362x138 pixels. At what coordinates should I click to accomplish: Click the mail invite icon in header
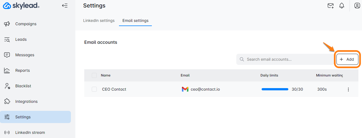pos(330,6)
